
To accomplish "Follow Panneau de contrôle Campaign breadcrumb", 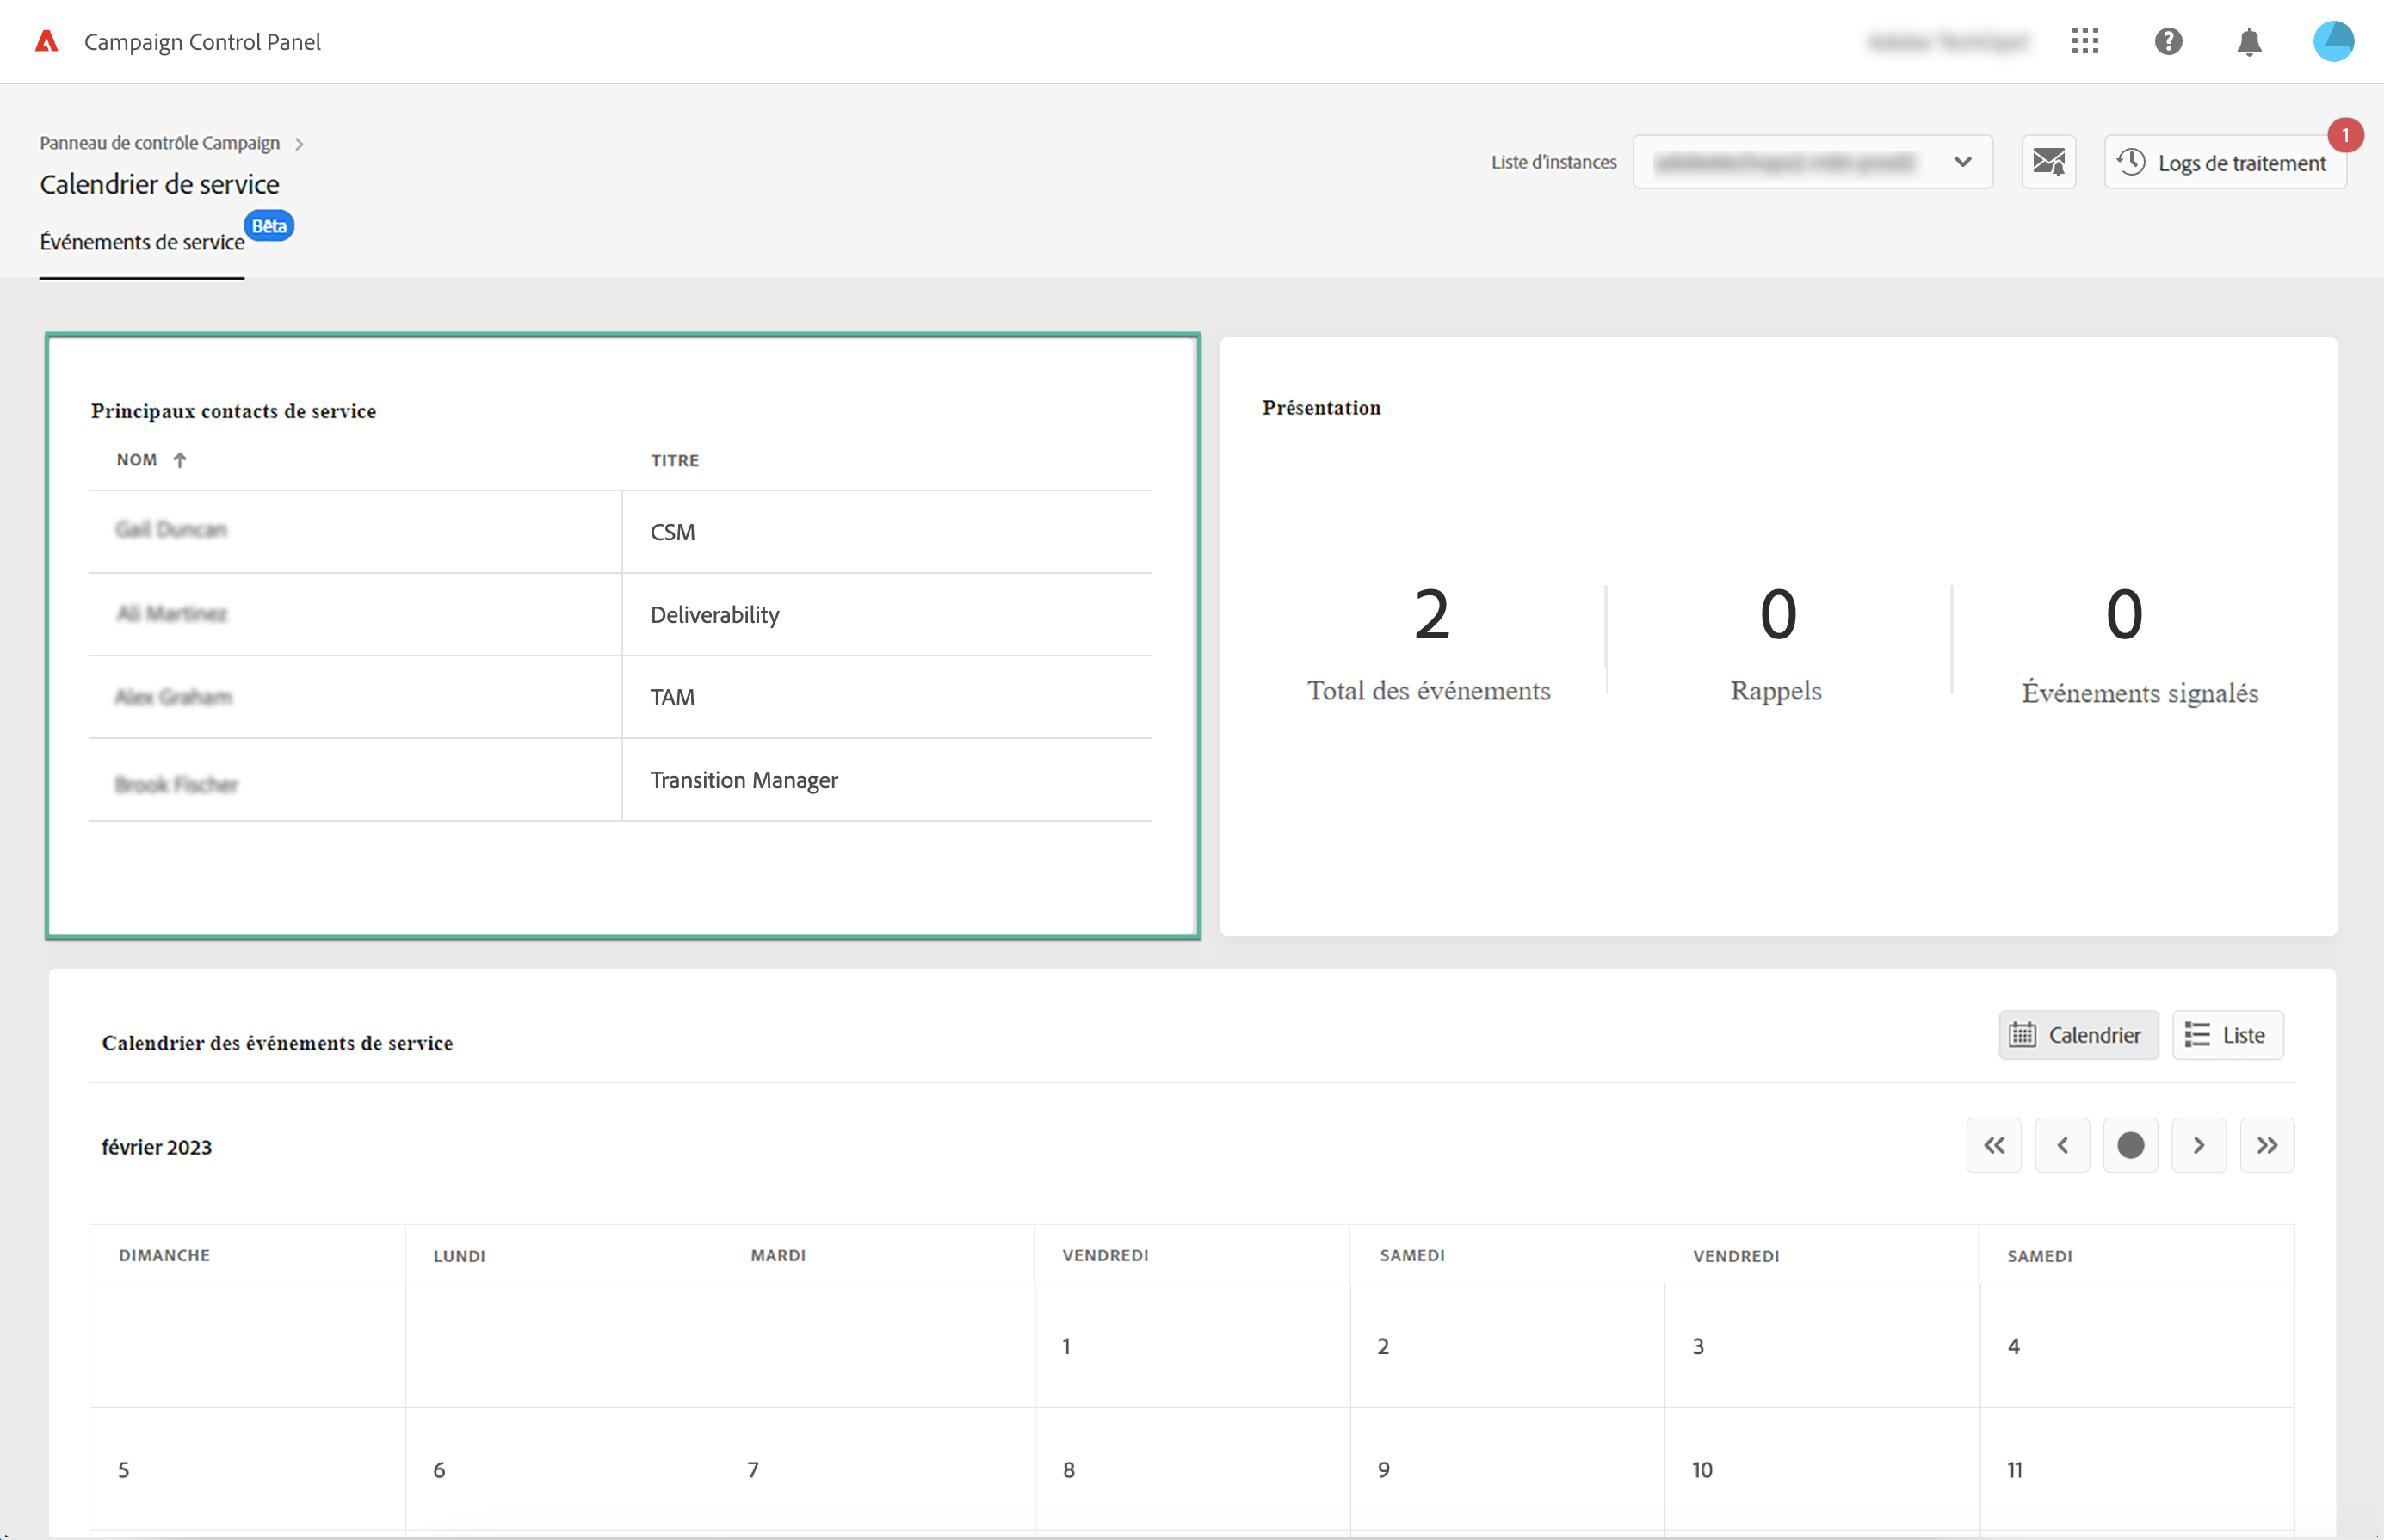I will click(160, 143).
